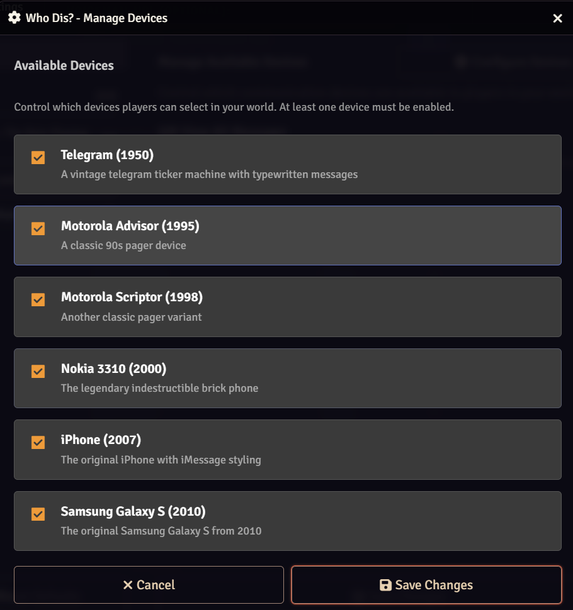Select the Nokia 3310 (2000) device title
The height and width of the screenshot is (610, 573).
[x=113, y=369]
